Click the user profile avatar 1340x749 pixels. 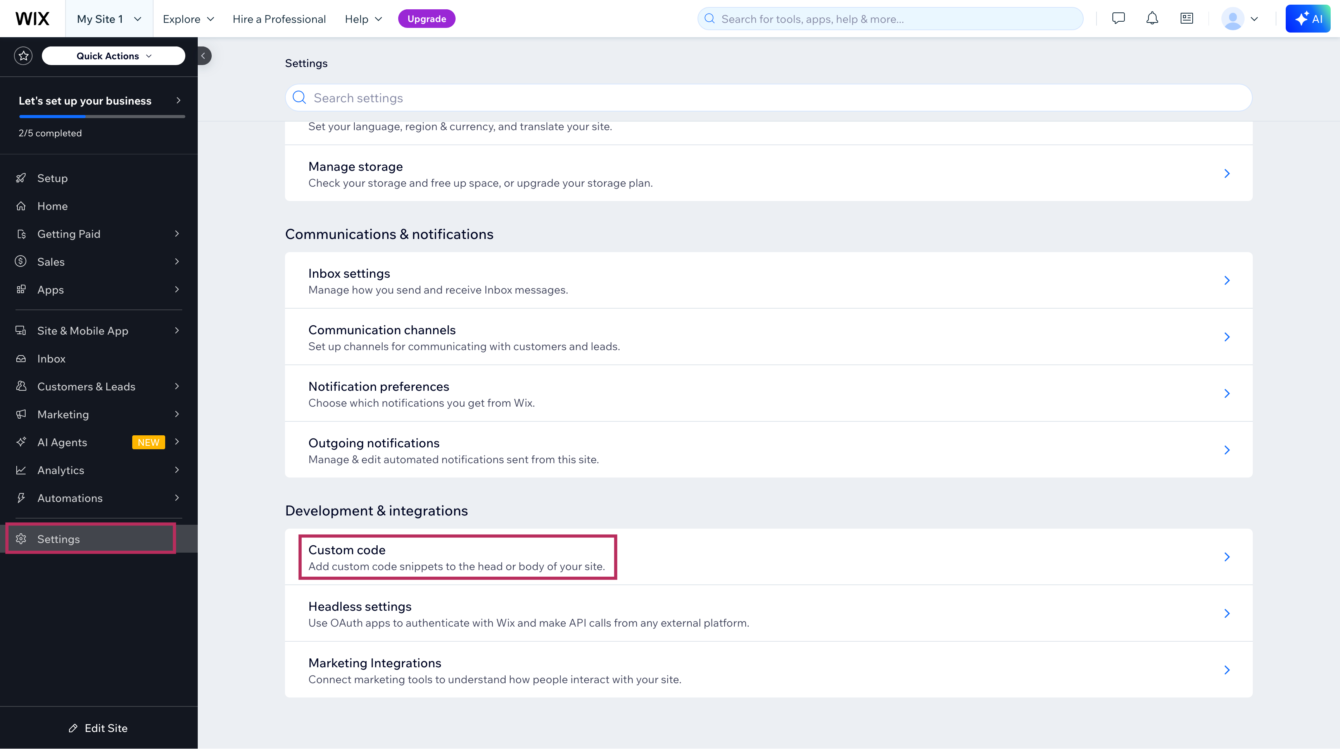click(x=1232, y=19)
